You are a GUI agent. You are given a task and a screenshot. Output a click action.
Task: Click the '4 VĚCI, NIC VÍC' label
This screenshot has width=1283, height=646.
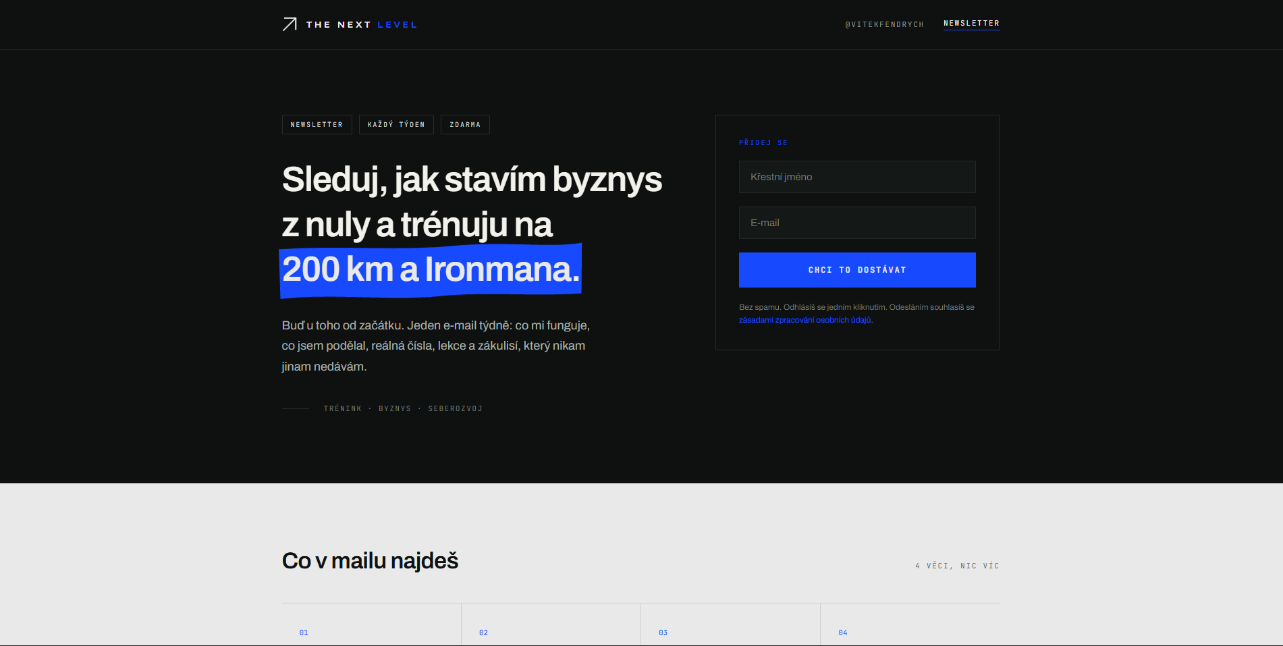click(957, 566)
